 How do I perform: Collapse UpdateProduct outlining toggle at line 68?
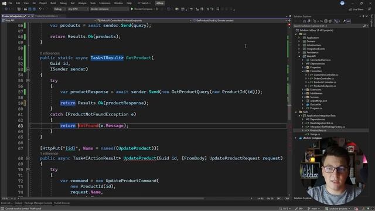pyautogui.click(x=28, y=158)
